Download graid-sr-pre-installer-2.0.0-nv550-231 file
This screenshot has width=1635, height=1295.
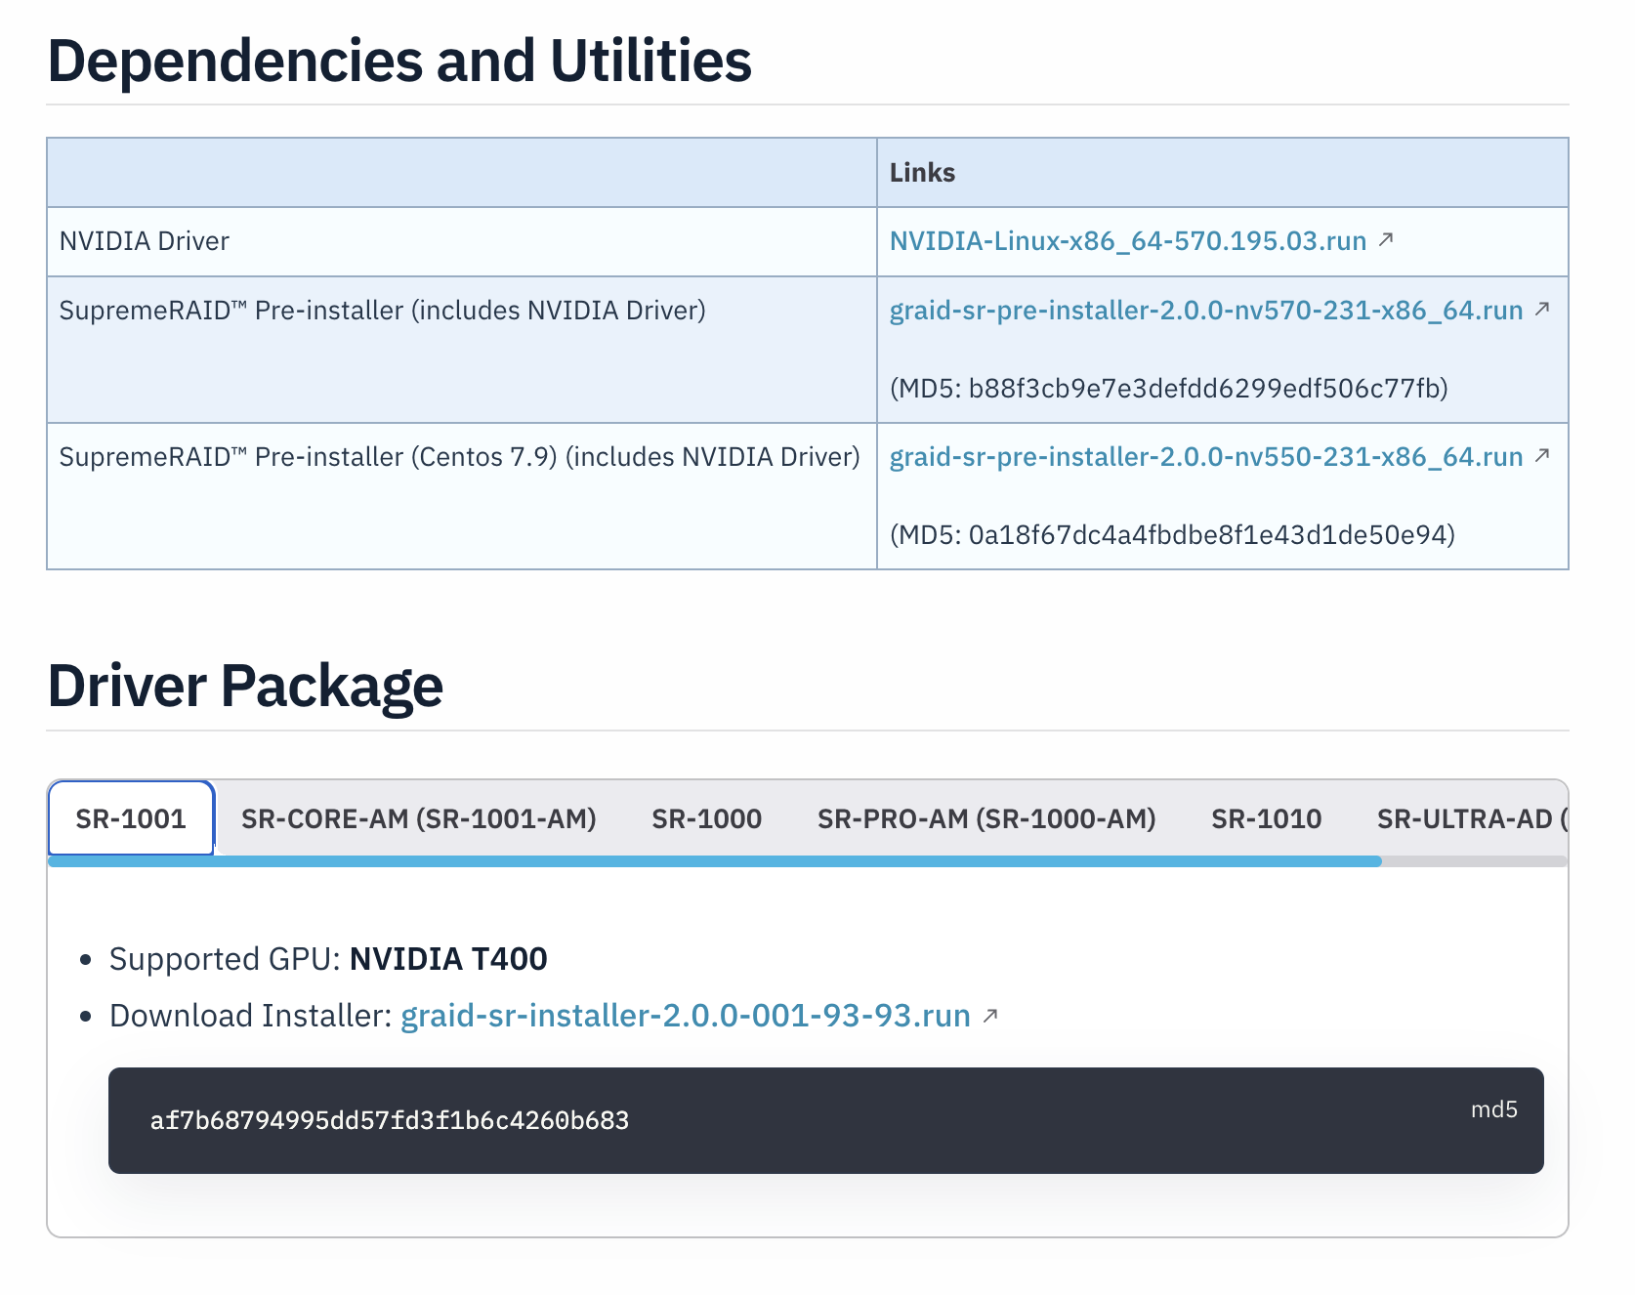(1205, 457)
